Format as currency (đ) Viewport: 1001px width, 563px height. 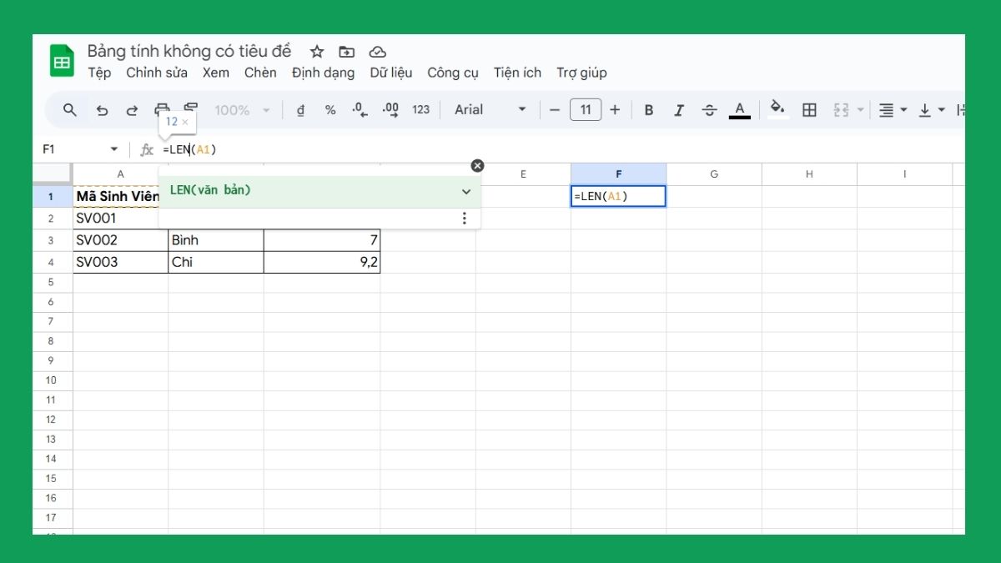point(300,110)
